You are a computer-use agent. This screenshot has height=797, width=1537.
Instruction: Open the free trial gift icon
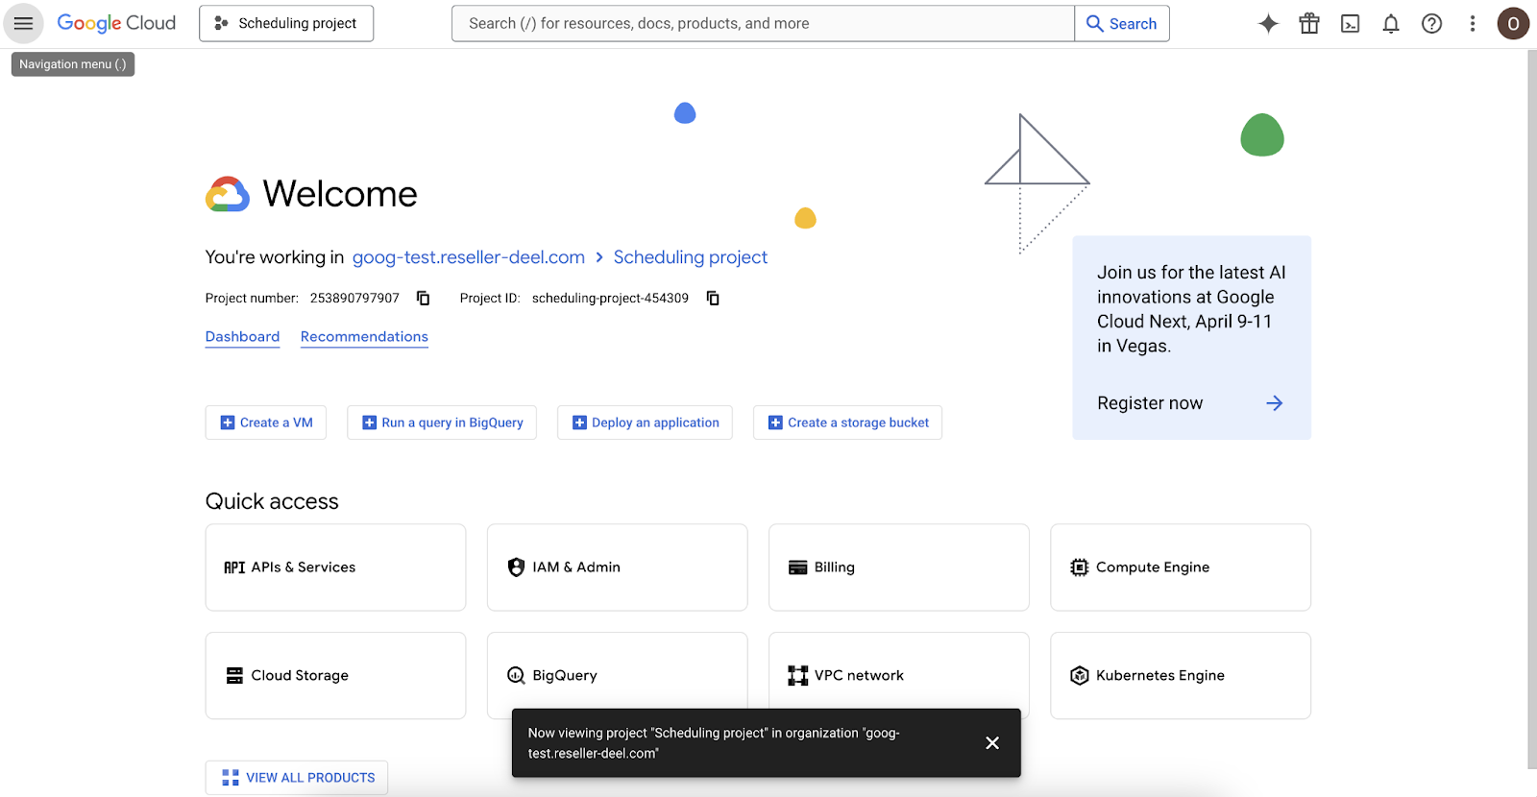[x=1309, y=24]
